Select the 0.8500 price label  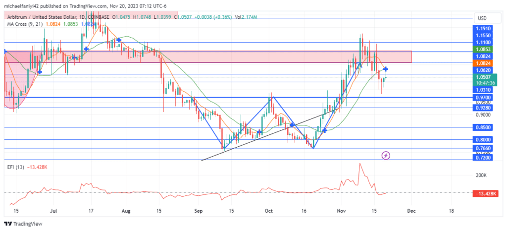click(483, 127)
